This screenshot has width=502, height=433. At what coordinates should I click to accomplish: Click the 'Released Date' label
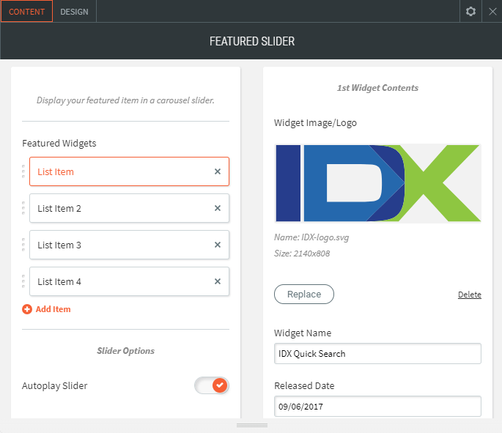point(304,386)
